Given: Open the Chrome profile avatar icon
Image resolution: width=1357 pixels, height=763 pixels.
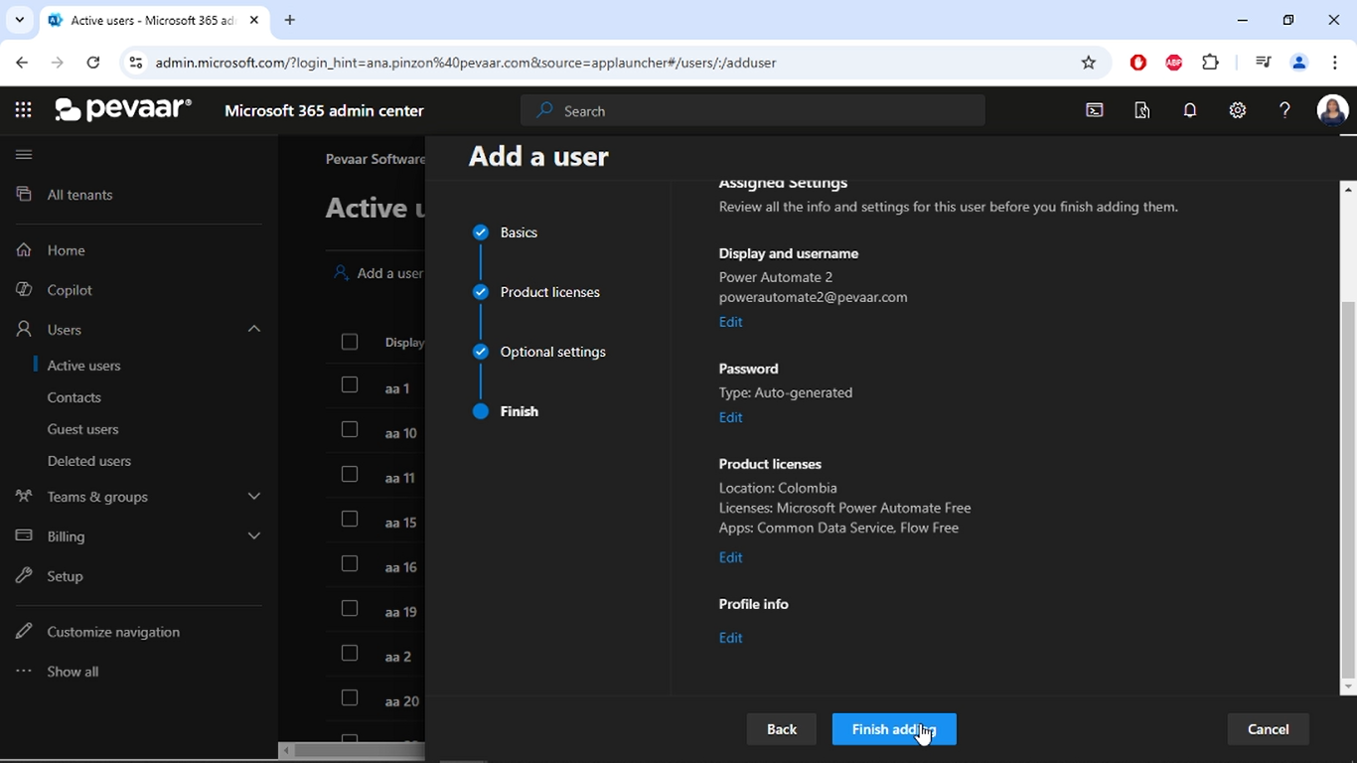Looking at the screenshot, I should [x=1298, y=62].
